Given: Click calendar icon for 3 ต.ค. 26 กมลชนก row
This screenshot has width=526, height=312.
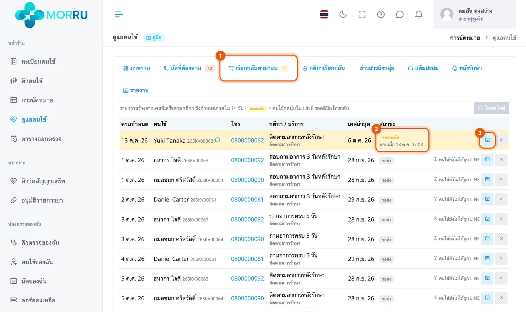Looking at the screenshot, I should pyautogui.click(x=487, y=239).
